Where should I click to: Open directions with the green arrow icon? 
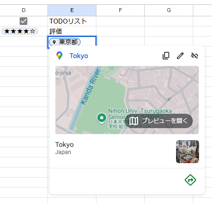point(190,180)
